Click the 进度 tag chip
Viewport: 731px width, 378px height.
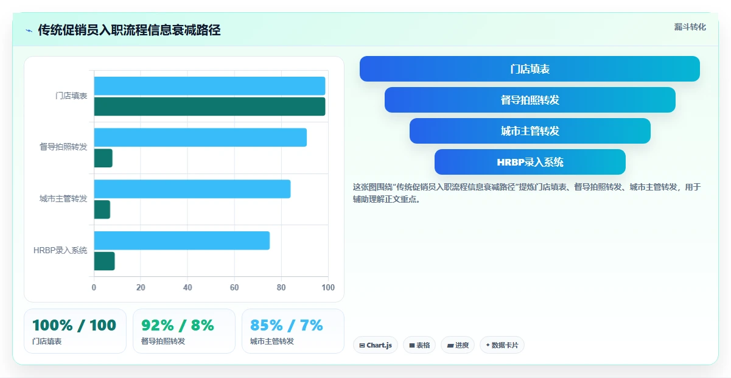tap(458, 345)
